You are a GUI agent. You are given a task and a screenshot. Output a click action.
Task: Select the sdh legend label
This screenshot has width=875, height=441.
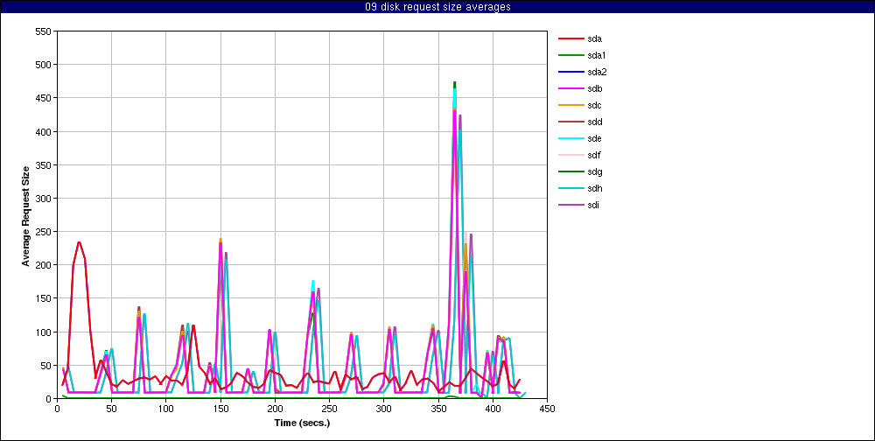(595, 189)
